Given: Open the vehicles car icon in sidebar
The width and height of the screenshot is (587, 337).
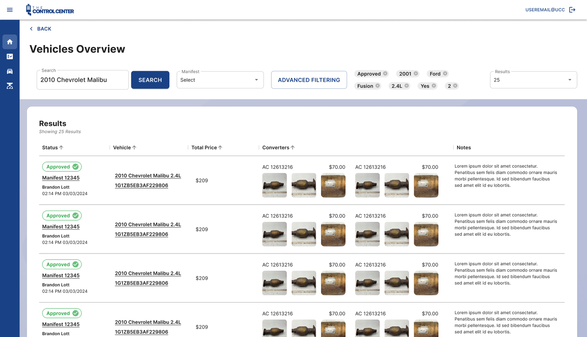Looking at the screenshot, I should pos(10,71).
